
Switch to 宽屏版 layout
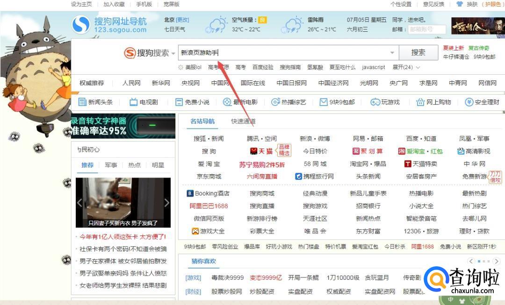(171, 4)
